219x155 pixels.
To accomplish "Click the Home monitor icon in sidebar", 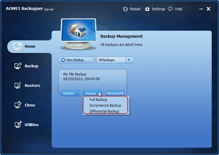I will click(x=18, y=46).
